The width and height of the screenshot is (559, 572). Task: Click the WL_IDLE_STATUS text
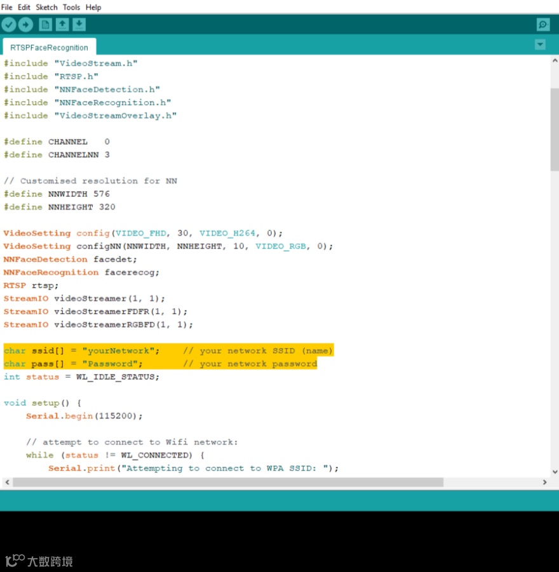[116, 377]
